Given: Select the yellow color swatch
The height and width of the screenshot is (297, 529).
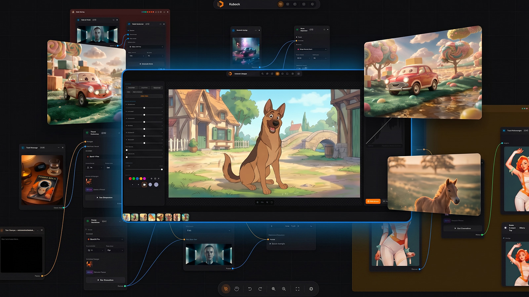Looking at the screenshot, I should pyautogui.click(x=141, y=179).
